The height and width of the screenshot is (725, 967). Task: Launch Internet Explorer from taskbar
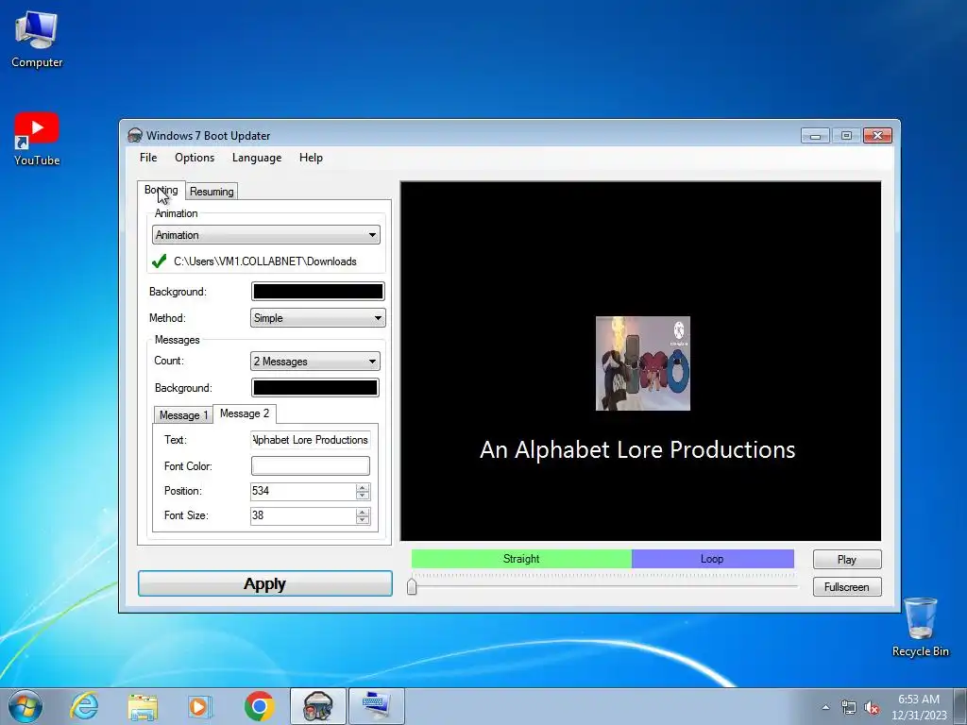[x=84, y=706]
